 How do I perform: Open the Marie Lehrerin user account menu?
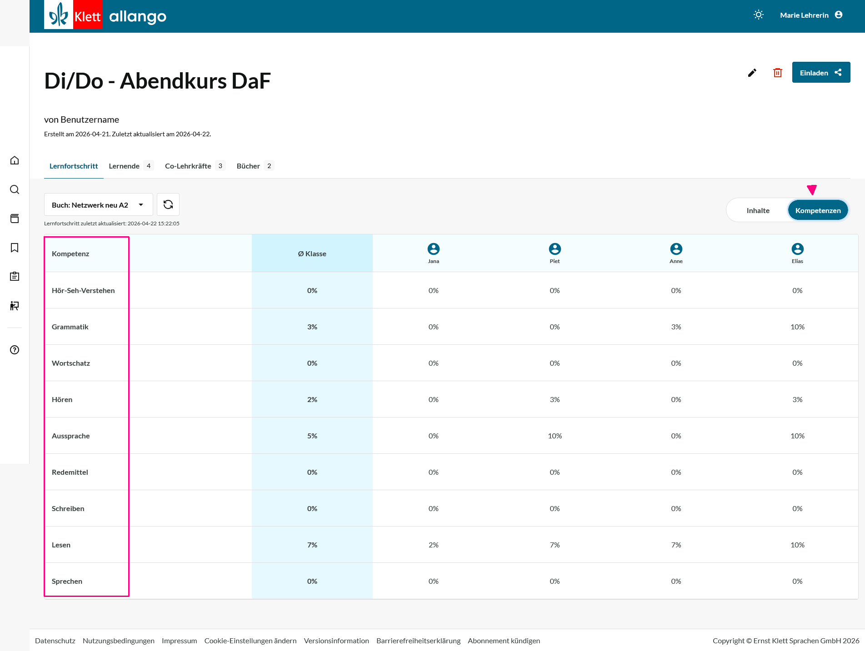point(811,15)
